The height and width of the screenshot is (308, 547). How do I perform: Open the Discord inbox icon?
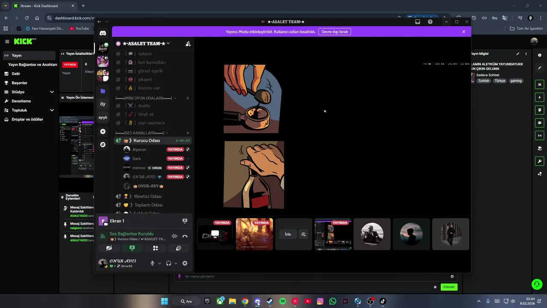pyautogui.click(x=418, y=22)
